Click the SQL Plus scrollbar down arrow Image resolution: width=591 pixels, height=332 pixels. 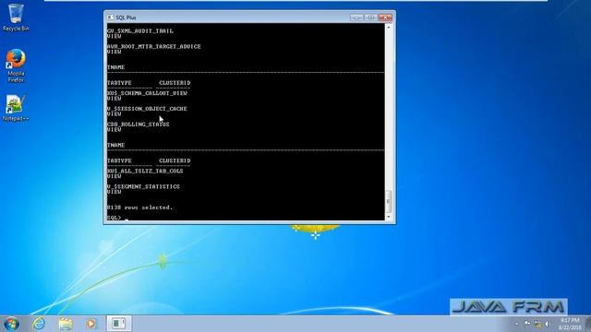(x=389, y=217)
